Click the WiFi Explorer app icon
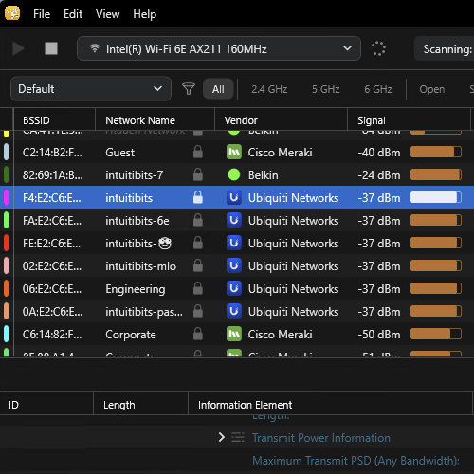 [12, 13]
